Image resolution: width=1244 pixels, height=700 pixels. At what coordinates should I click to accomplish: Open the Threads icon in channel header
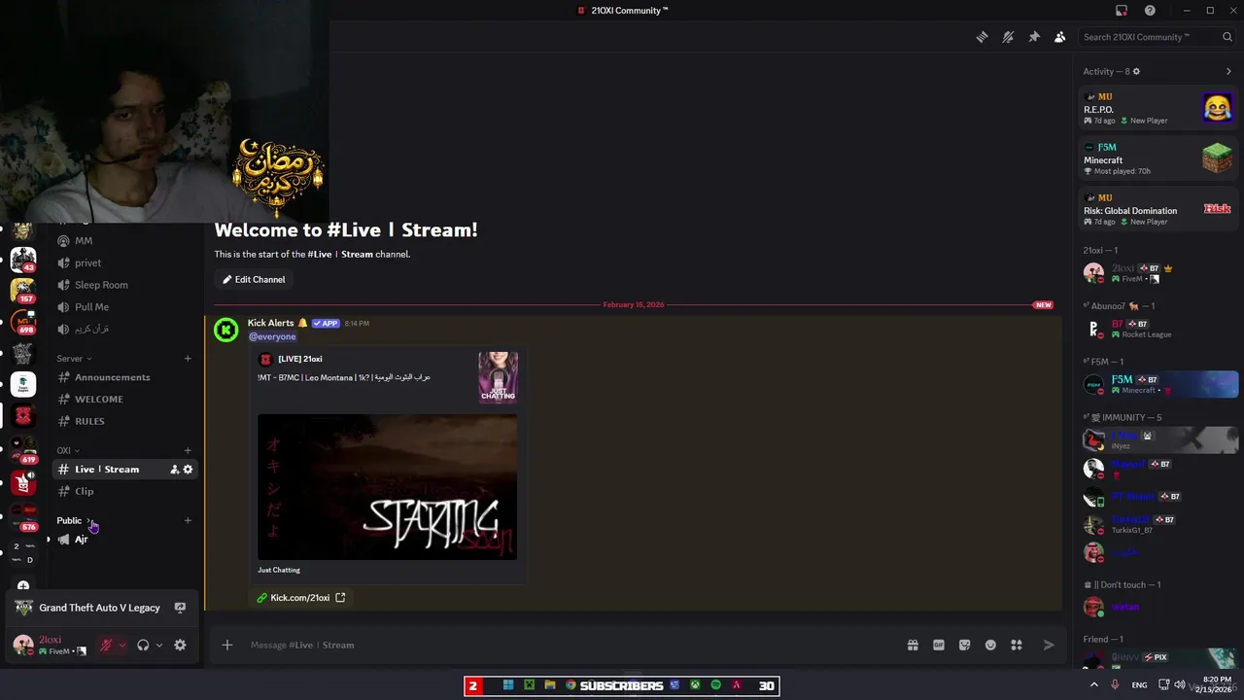pos(982,37)
